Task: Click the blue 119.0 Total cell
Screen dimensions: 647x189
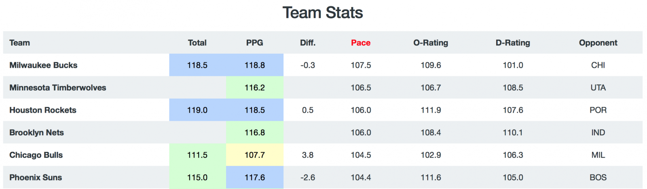Action: point(197,110)
